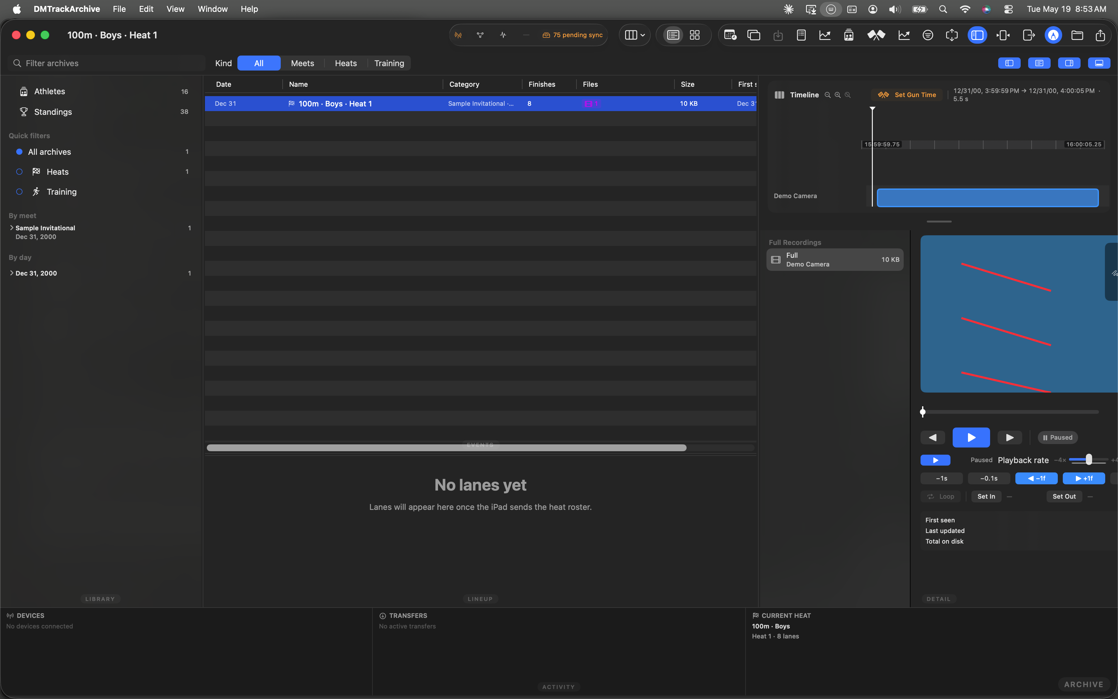Click the circled lines filter icon
The height and width of the screenshot is (699, 1118).
point(928,35)
